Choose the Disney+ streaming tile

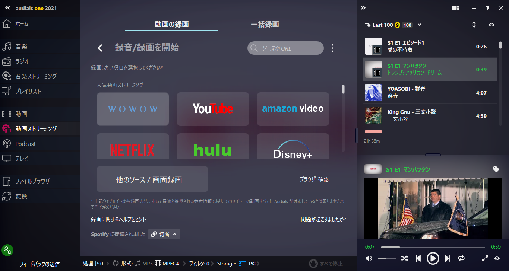(293, 146)
